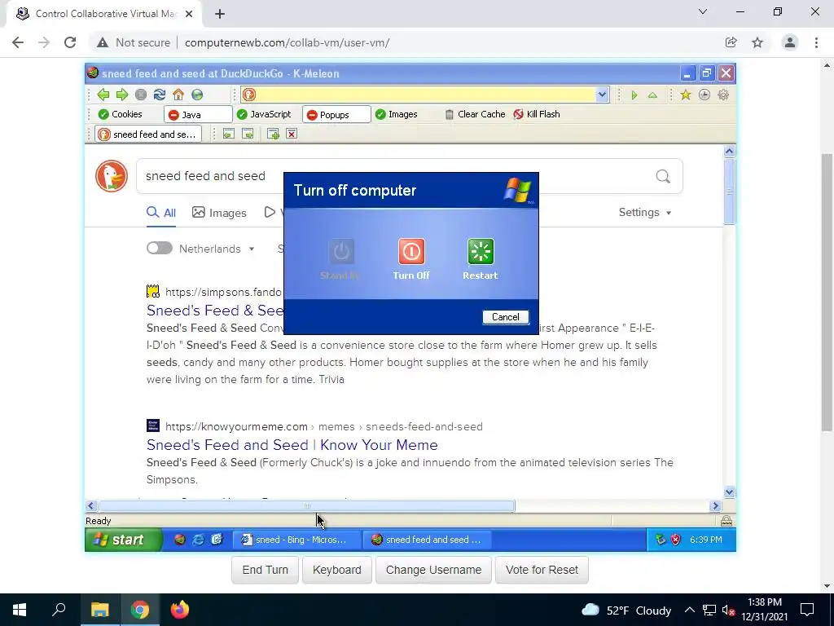Open K-Meleon preferences gear icon

(723, 95)
